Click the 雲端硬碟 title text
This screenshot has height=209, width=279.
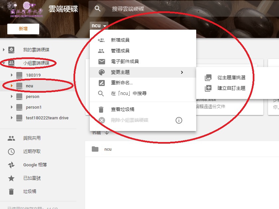pyautogui.click(x=63, y=9)
